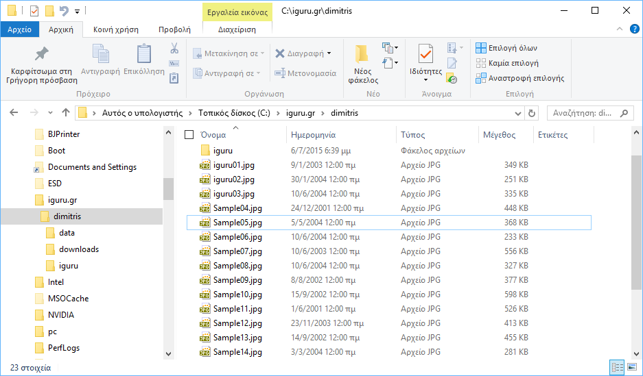Open the address bar history dropdown
Screen dimensions: 643x376
point(518,112)
